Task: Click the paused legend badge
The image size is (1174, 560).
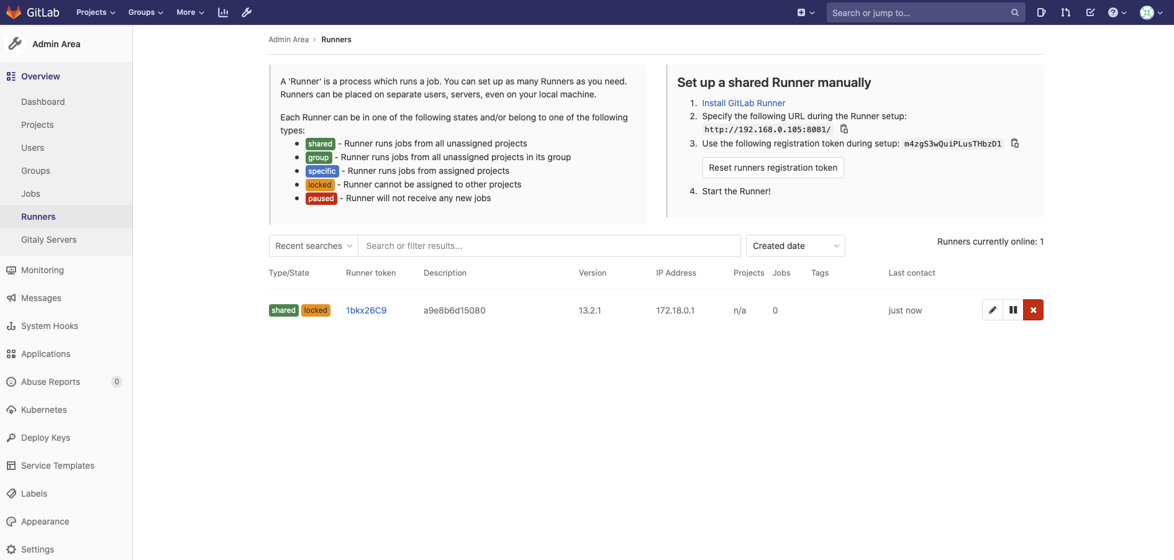Action: [321, 199]
